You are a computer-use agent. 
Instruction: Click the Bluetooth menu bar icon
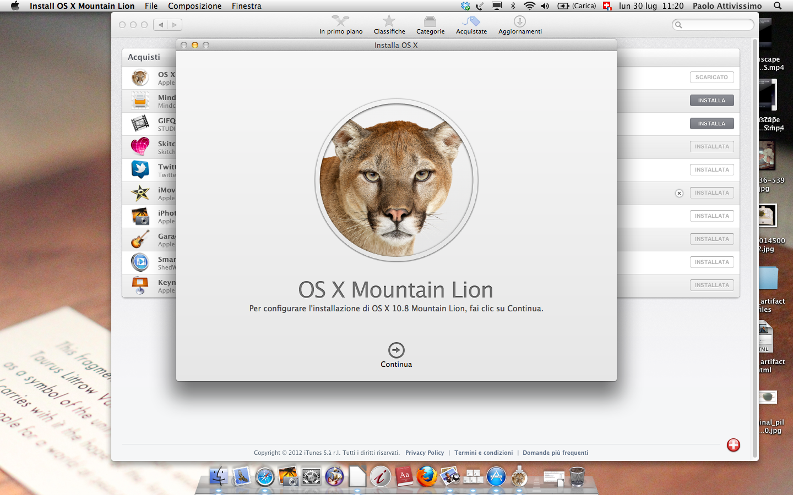click(513, 6)
